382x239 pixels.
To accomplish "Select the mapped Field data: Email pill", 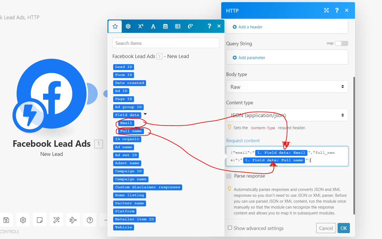I will [281, 153].
